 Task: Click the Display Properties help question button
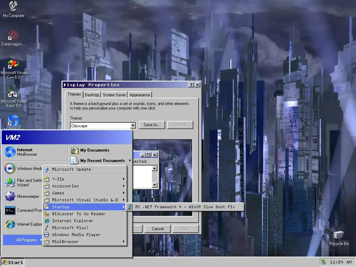tap(191, 85)
